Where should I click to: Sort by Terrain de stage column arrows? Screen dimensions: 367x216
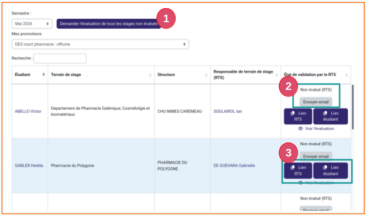click(x=150, y=75)
